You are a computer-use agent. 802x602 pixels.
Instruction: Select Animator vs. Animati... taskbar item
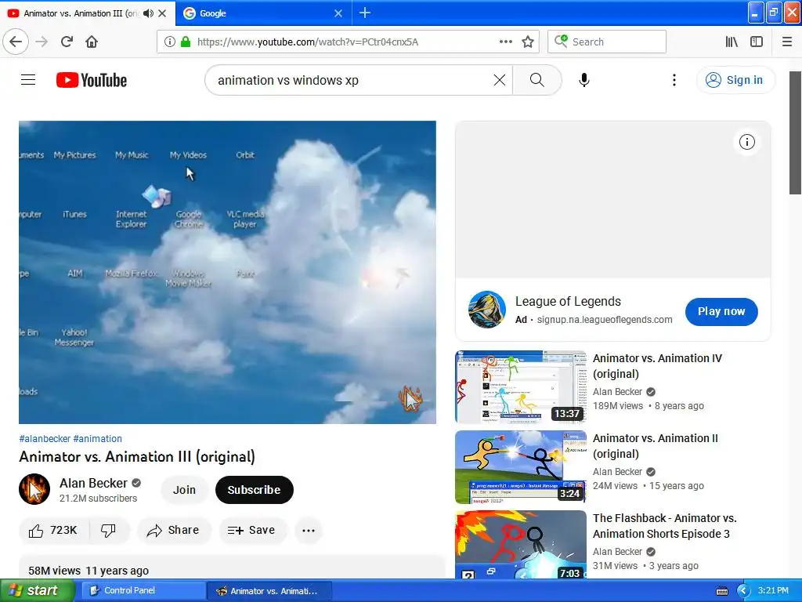click(269, 591)
